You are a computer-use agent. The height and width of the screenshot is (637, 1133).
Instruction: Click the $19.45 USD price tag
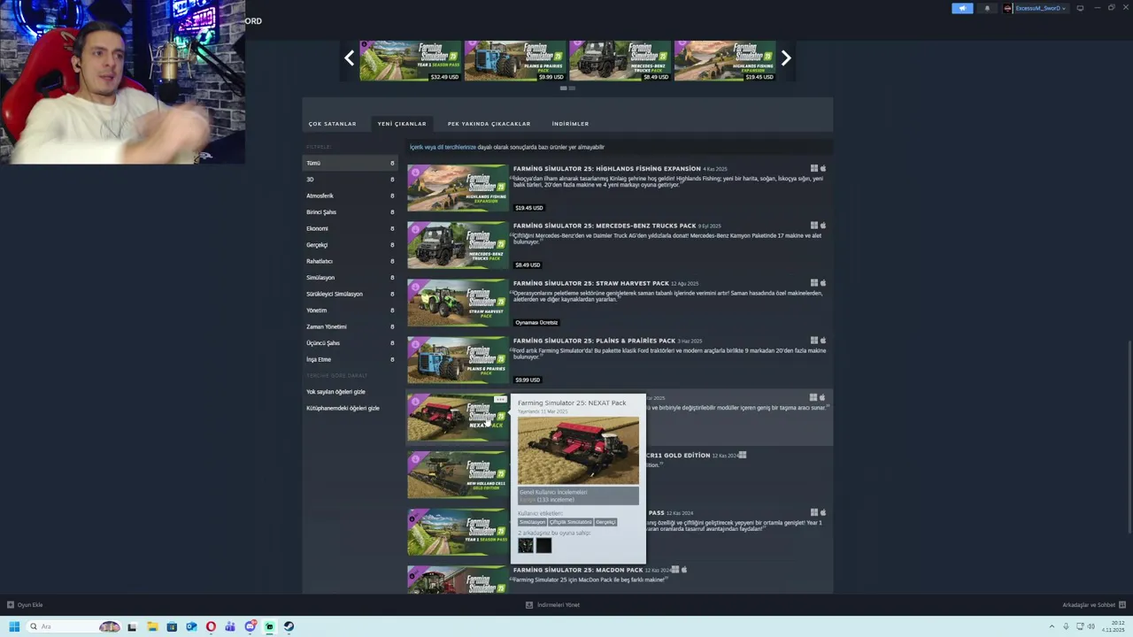pyautogui.click(x=528, y=208)
